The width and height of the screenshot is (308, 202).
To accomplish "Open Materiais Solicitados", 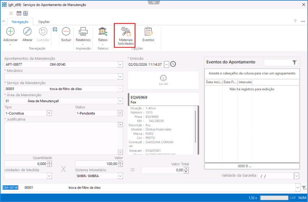I will (125, 35).
